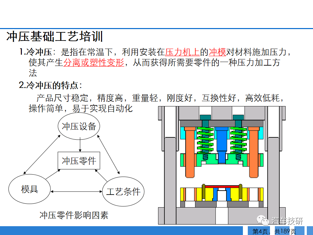Click the left green spring in die drawing

pyautogui.click(x=205, y=140)
